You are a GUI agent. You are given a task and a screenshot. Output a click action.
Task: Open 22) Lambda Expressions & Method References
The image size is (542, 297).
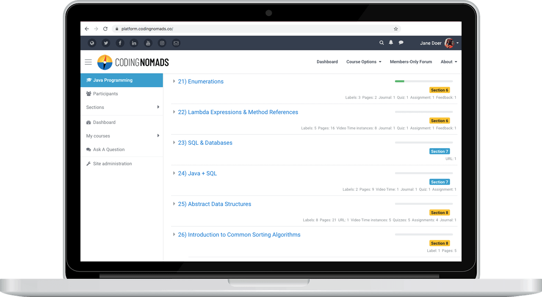click(x=238, y=112)
